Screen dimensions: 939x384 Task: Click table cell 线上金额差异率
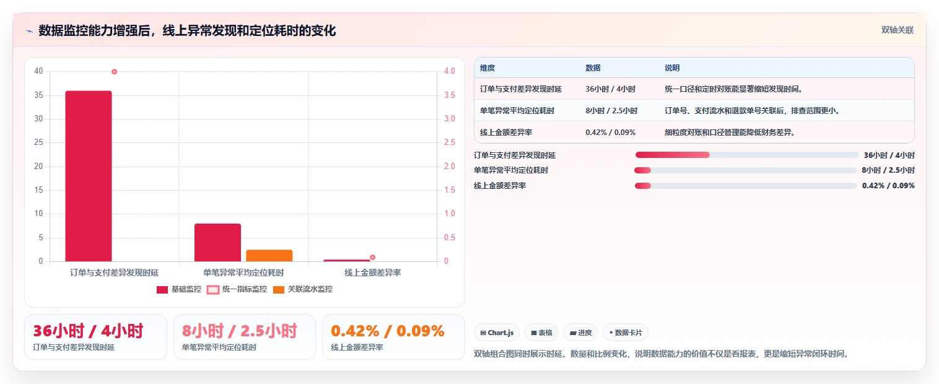click(506, 132)
